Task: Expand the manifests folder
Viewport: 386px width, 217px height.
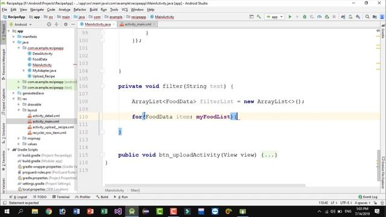Action: click(x=14, y=37)
